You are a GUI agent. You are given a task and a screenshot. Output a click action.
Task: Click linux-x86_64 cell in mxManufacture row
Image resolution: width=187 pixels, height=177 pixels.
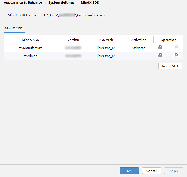(x=106, y=48)
